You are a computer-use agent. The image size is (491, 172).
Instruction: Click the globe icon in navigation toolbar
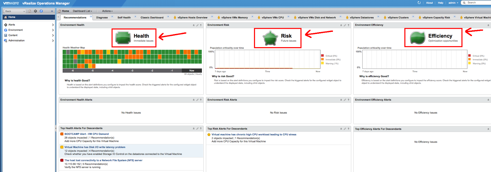[x=41, y=11]
